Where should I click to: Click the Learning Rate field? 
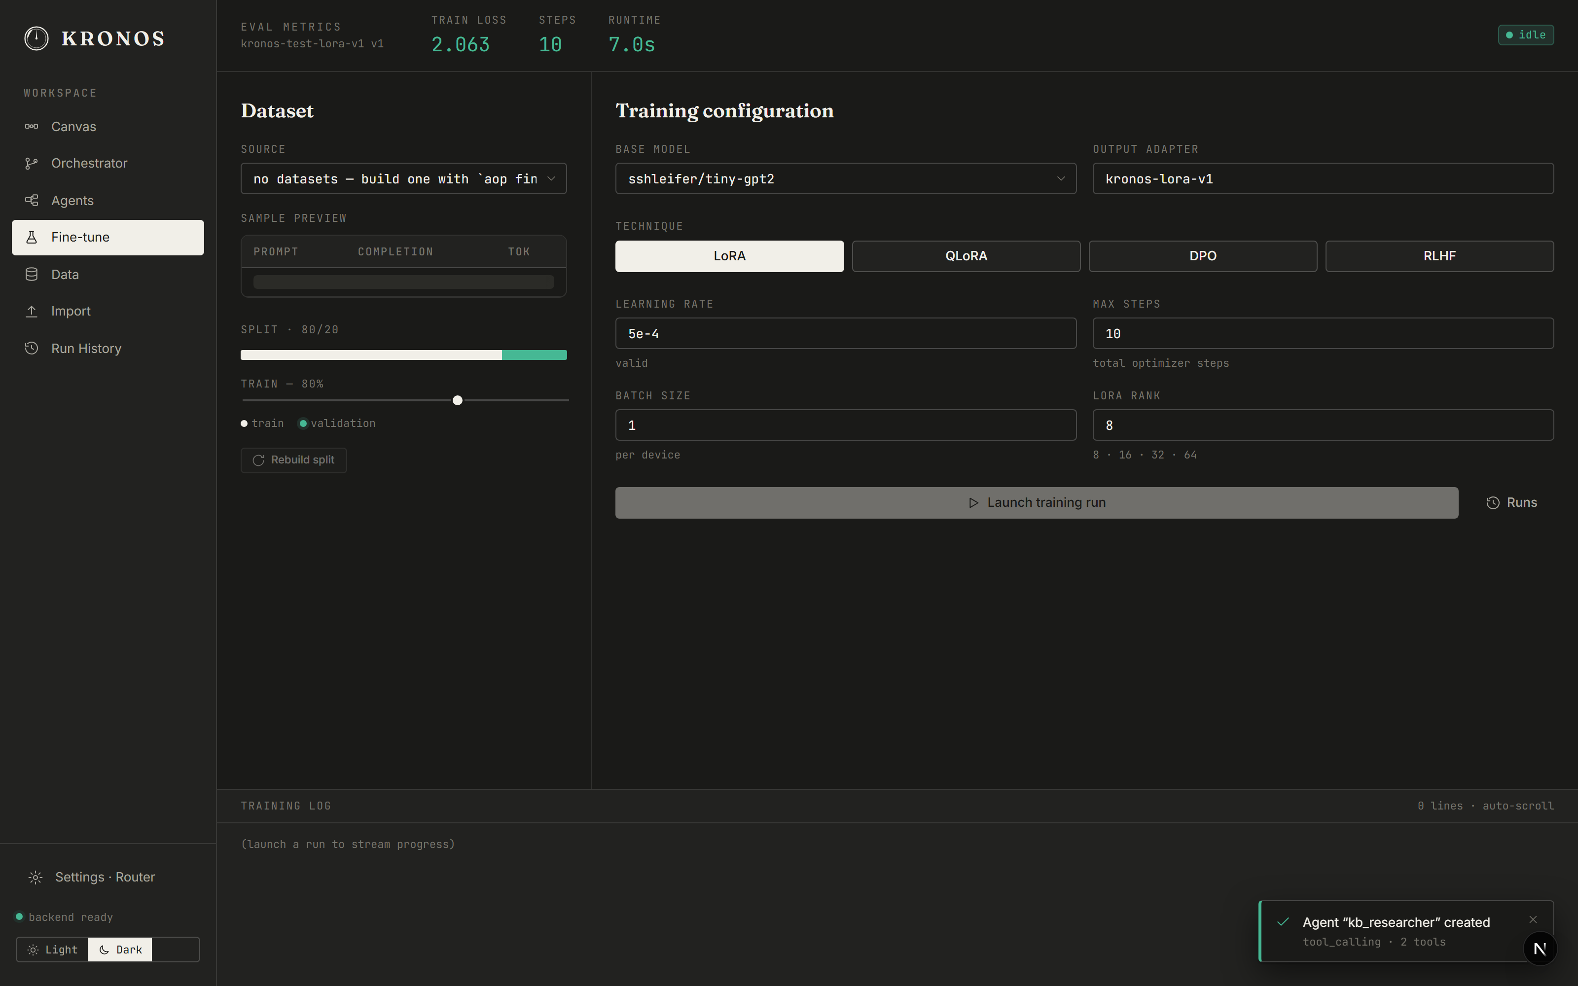[846, 334]
